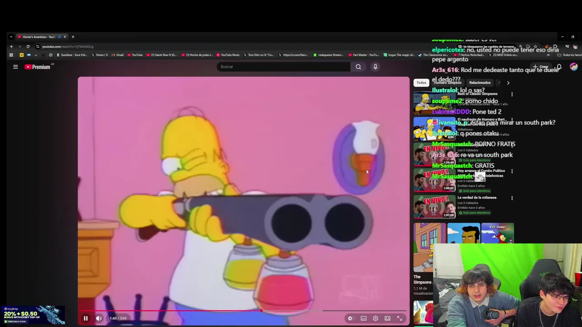This screenshot has height=327, width=582.
Task: Reload the page with the refresh icon
Action: coord(28,46)
